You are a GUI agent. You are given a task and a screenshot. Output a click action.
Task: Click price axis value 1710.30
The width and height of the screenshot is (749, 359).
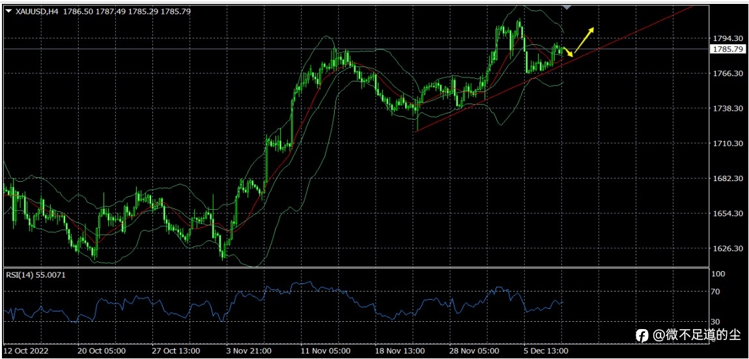[x=728, y=143]
